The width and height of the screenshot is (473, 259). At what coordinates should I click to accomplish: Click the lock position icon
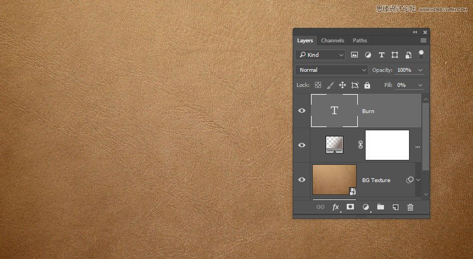342,85
